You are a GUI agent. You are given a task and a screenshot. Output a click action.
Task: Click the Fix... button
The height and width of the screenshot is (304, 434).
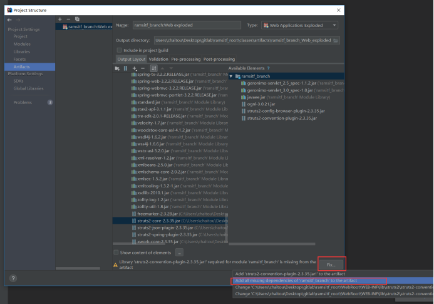click(331, 265)
